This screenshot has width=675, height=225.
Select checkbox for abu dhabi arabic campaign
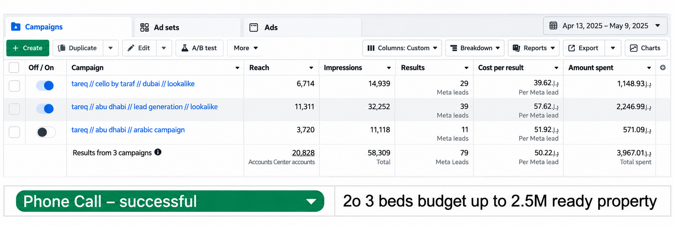14,132
